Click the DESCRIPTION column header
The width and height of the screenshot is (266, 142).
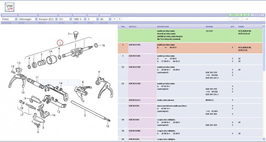coord(163,27)
